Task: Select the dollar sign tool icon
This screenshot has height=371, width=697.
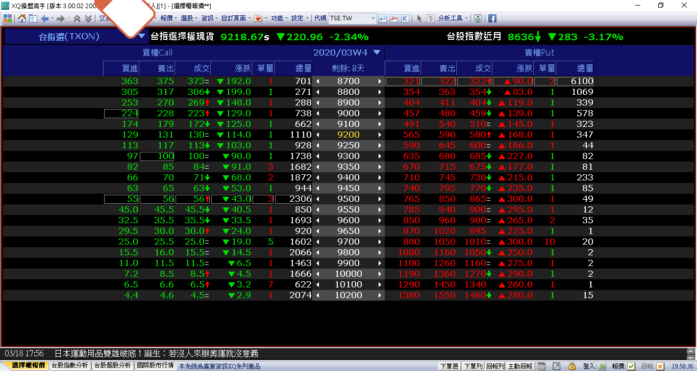Action: click(431, 18)
